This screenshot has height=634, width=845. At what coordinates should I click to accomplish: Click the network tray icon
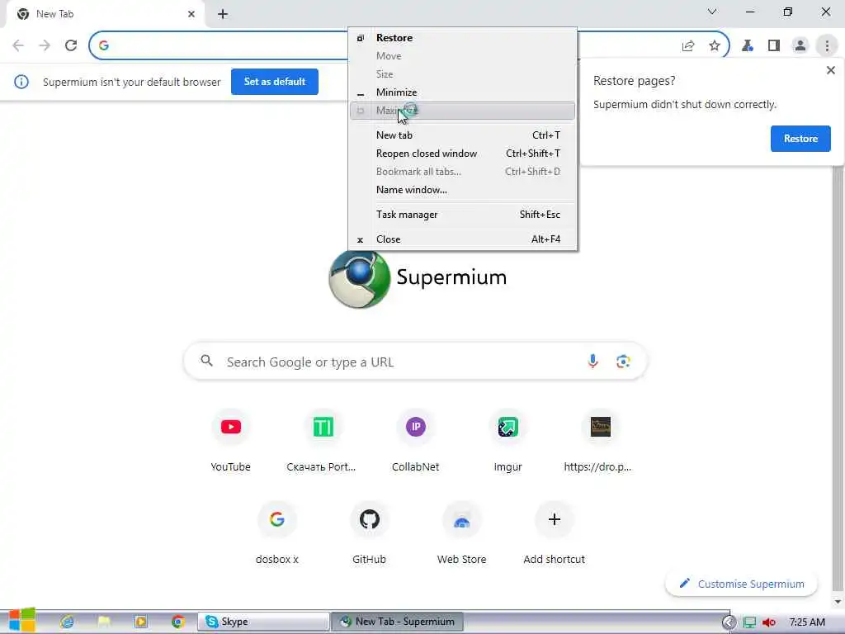click(x=749, y=622)
